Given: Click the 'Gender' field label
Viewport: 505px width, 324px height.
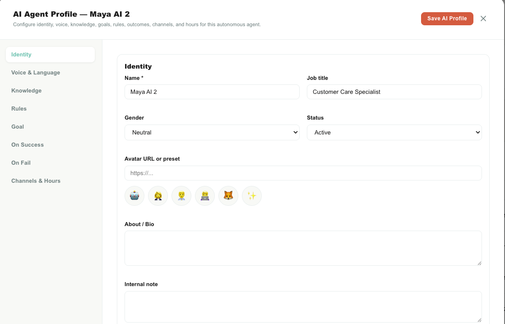Looking at the screenshot, I should tap(134, 118).
